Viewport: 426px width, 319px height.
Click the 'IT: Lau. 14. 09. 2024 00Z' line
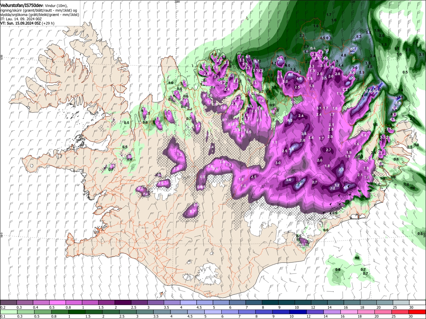(x=21, y=19)
